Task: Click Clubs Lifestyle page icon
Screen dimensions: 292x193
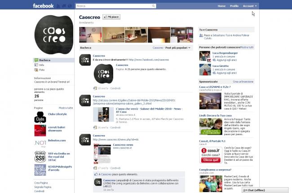Action: click(x=40, y=117)
